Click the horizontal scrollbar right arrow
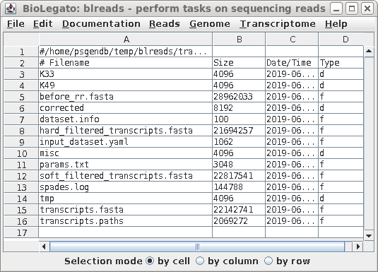378x272 pixels. coord(358,247)
